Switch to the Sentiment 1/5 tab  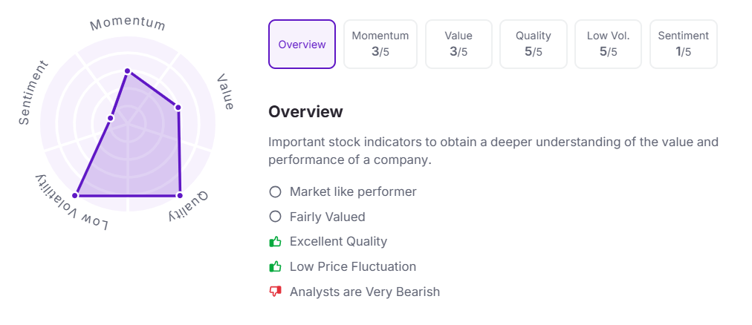tap(683, 45)
